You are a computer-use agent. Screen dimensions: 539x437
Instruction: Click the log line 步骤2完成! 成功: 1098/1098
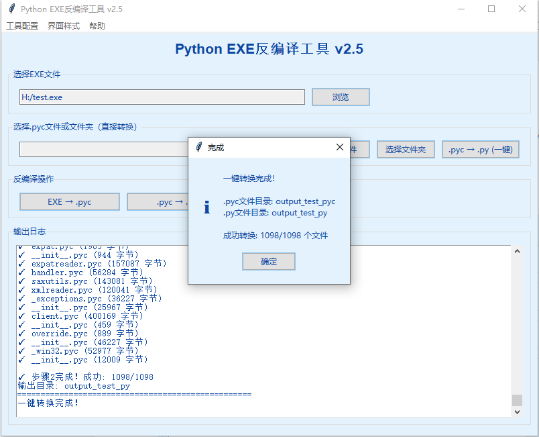pos(86,377)
